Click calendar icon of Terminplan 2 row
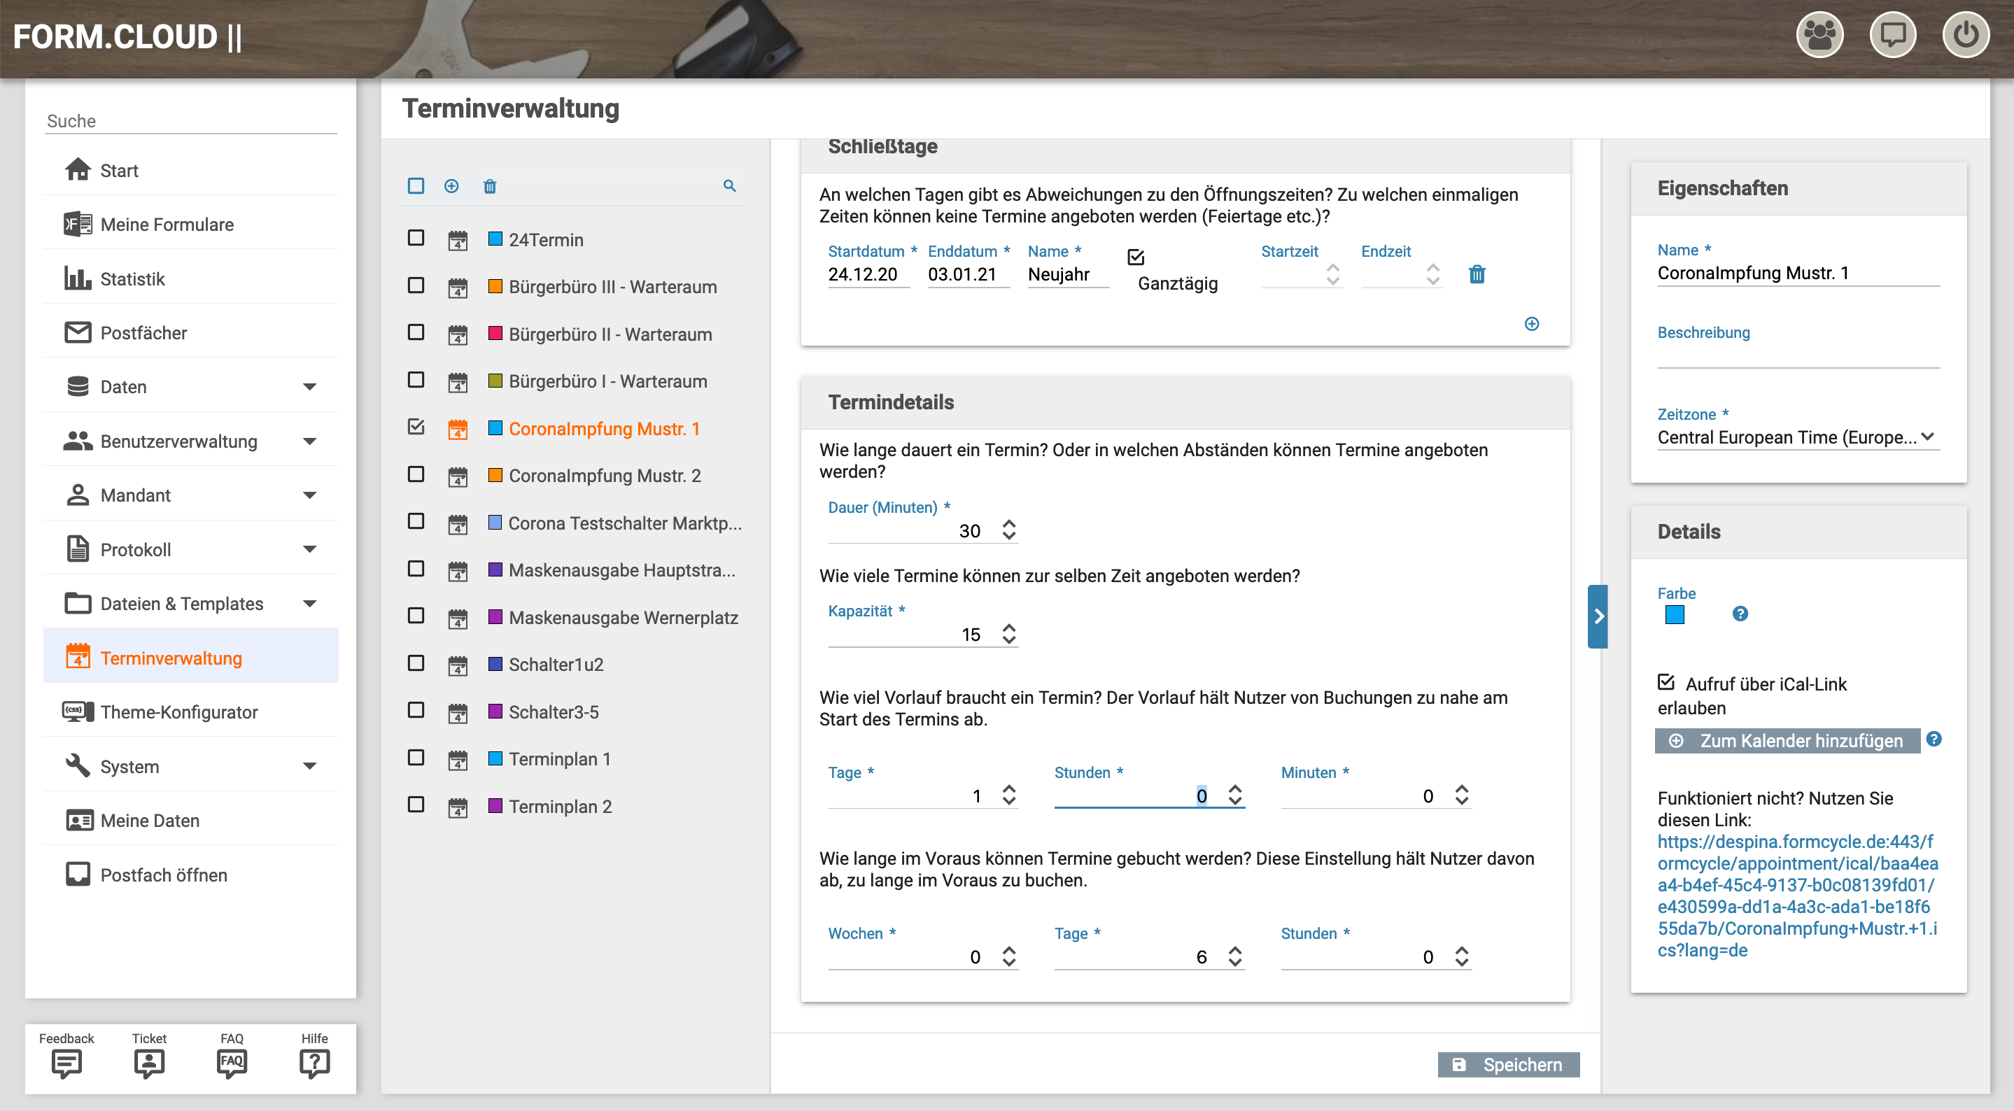Viewport: 2014px width, 1111px height. pos(458,807)
